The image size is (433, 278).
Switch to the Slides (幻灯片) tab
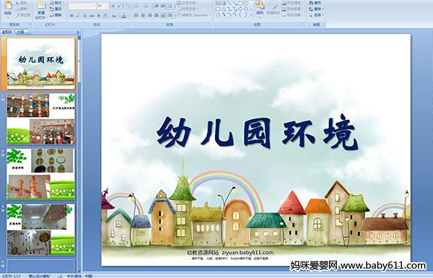point(7,32)
